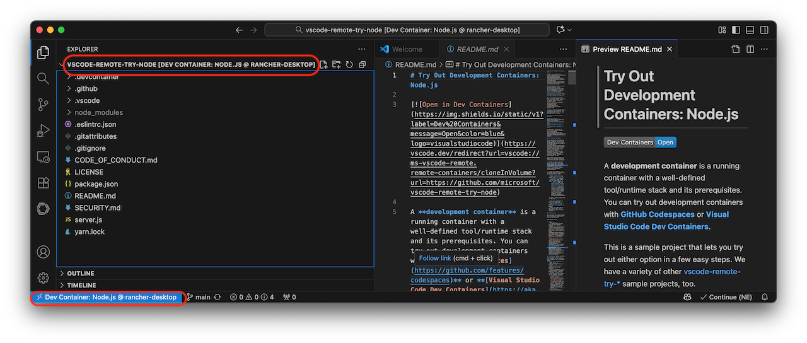807x343 pixels.
Task: Click the forwarded ports indicator
Action: click(289, 297)
